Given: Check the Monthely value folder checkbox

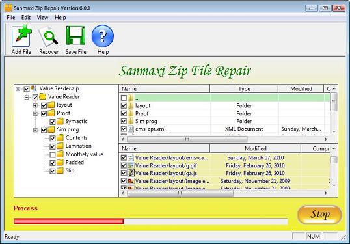Looking at the screenshot, I should pyautogui.click(x=53, y=154).
